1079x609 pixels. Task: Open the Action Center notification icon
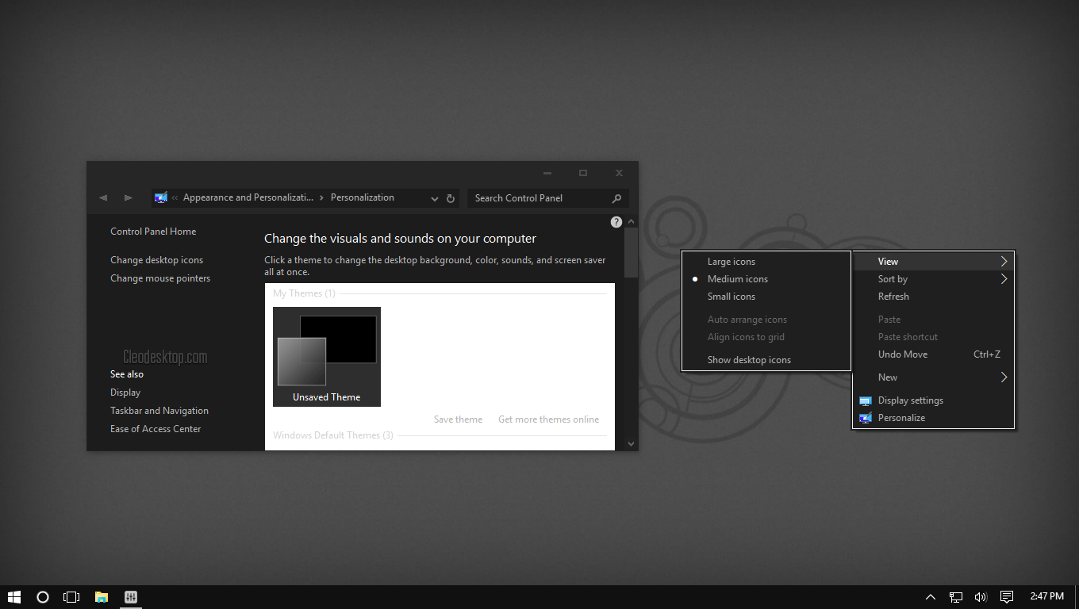point(1007,597)
